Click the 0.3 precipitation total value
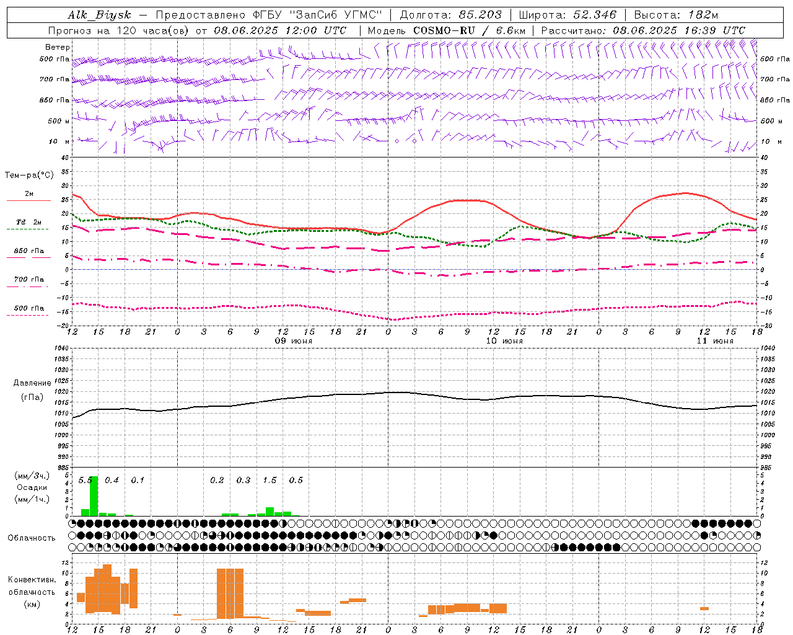Screen dimensions: 793x635 pyautogui.click(x=243, y=481)
